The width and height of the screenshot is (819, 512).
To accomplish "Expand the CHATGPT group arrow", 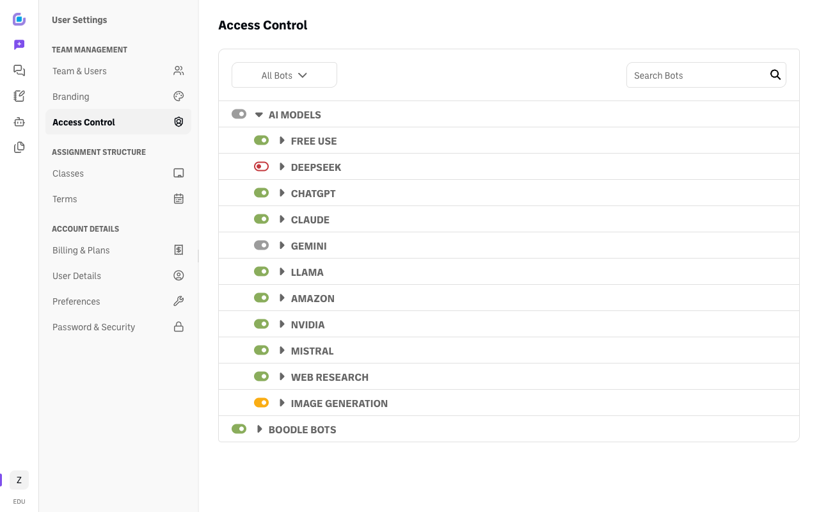I will pyautogui.click(x=282, y=193).
